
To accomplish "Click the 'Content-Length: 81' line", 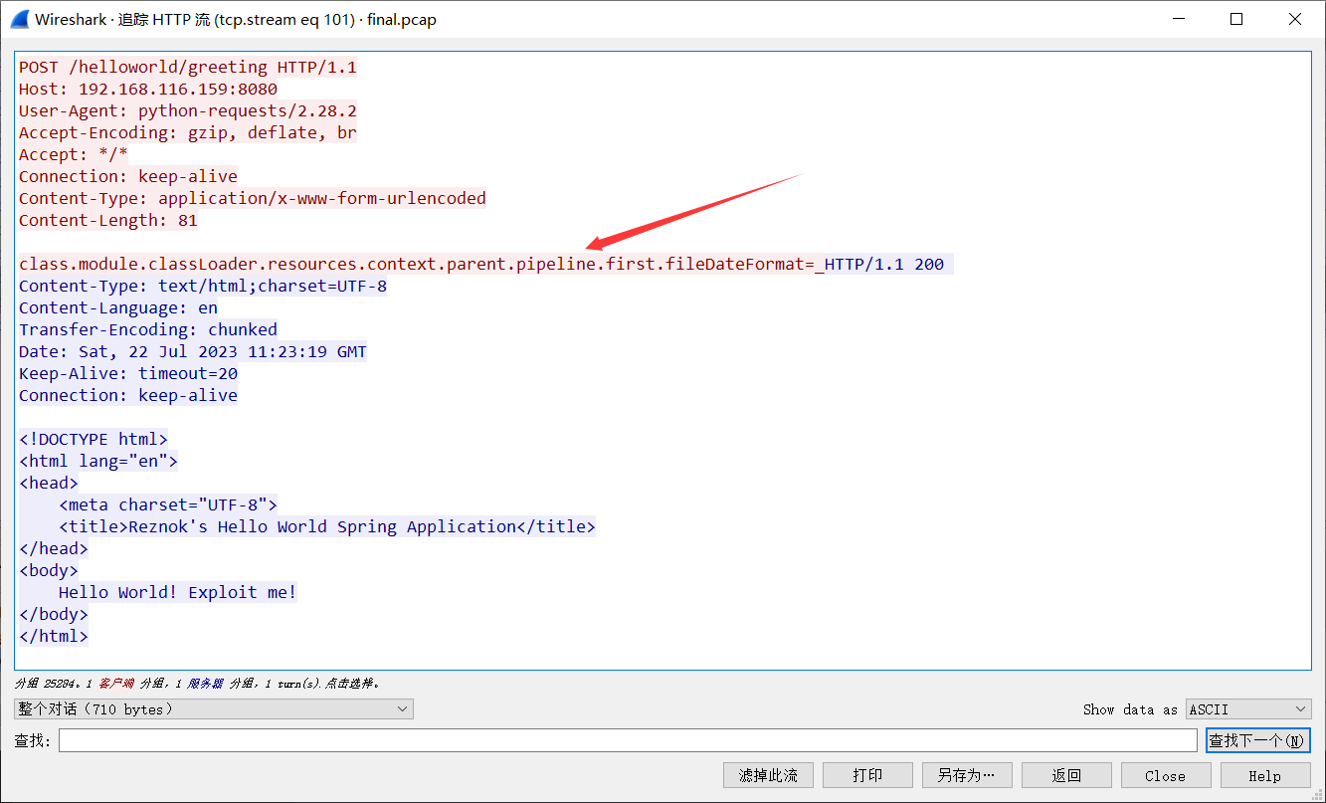I will pos(108,220).
